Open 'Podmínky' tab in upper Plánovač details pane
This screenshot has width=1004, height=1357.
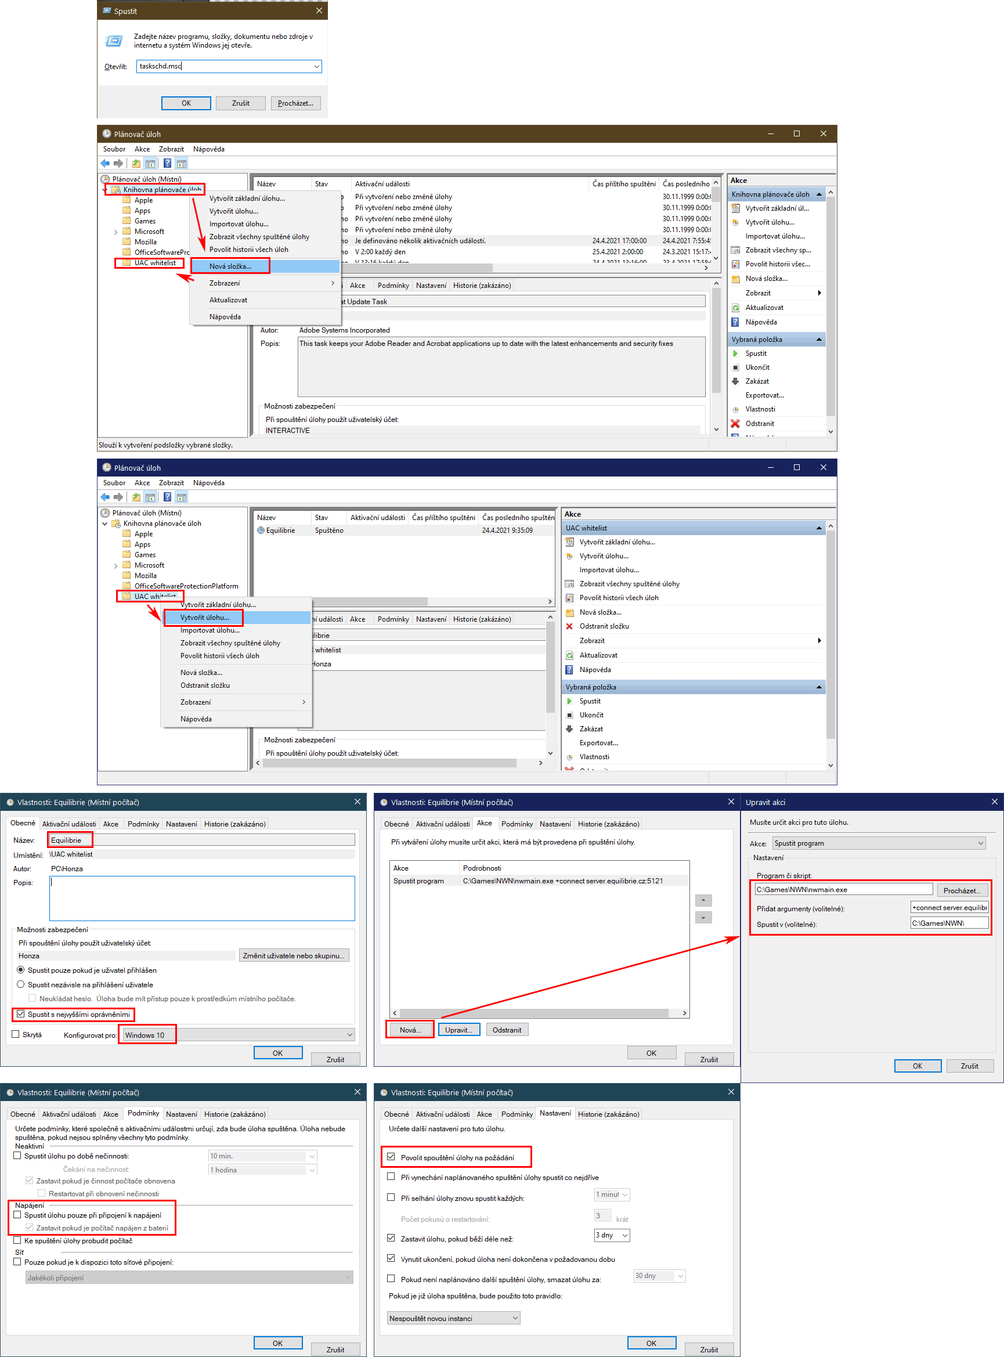point(393,286)
